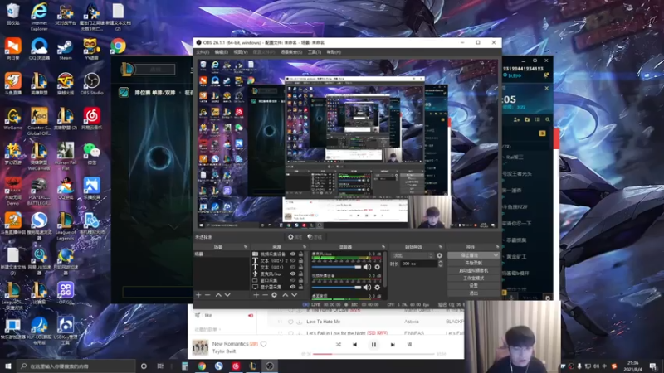Enable Studio Mode in OBS controls

[x=473, y=278]
